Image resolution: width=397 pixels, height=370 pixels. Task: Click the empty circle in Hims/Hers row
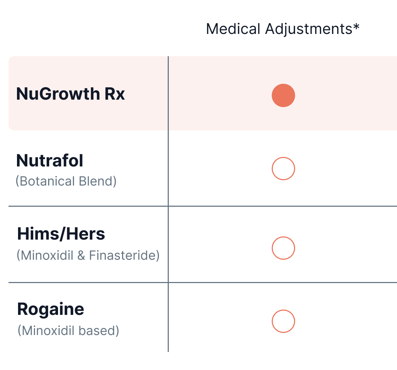(x=283, y=248)
